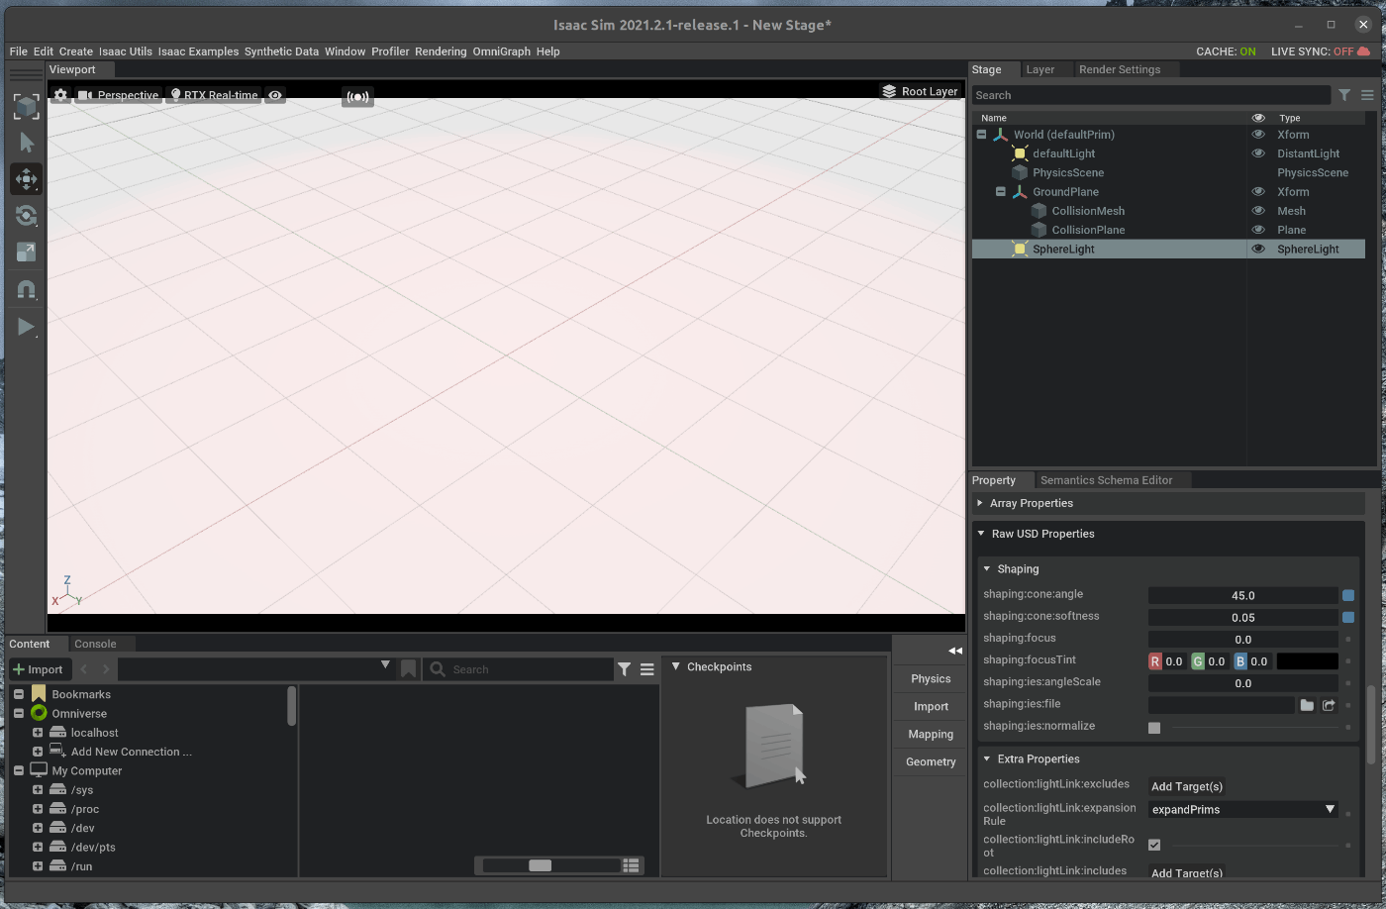Toggle collection:lightLink:includeRoot checkbox
The width and height of the screenshot is (1386, 909).
(1153, 845)
